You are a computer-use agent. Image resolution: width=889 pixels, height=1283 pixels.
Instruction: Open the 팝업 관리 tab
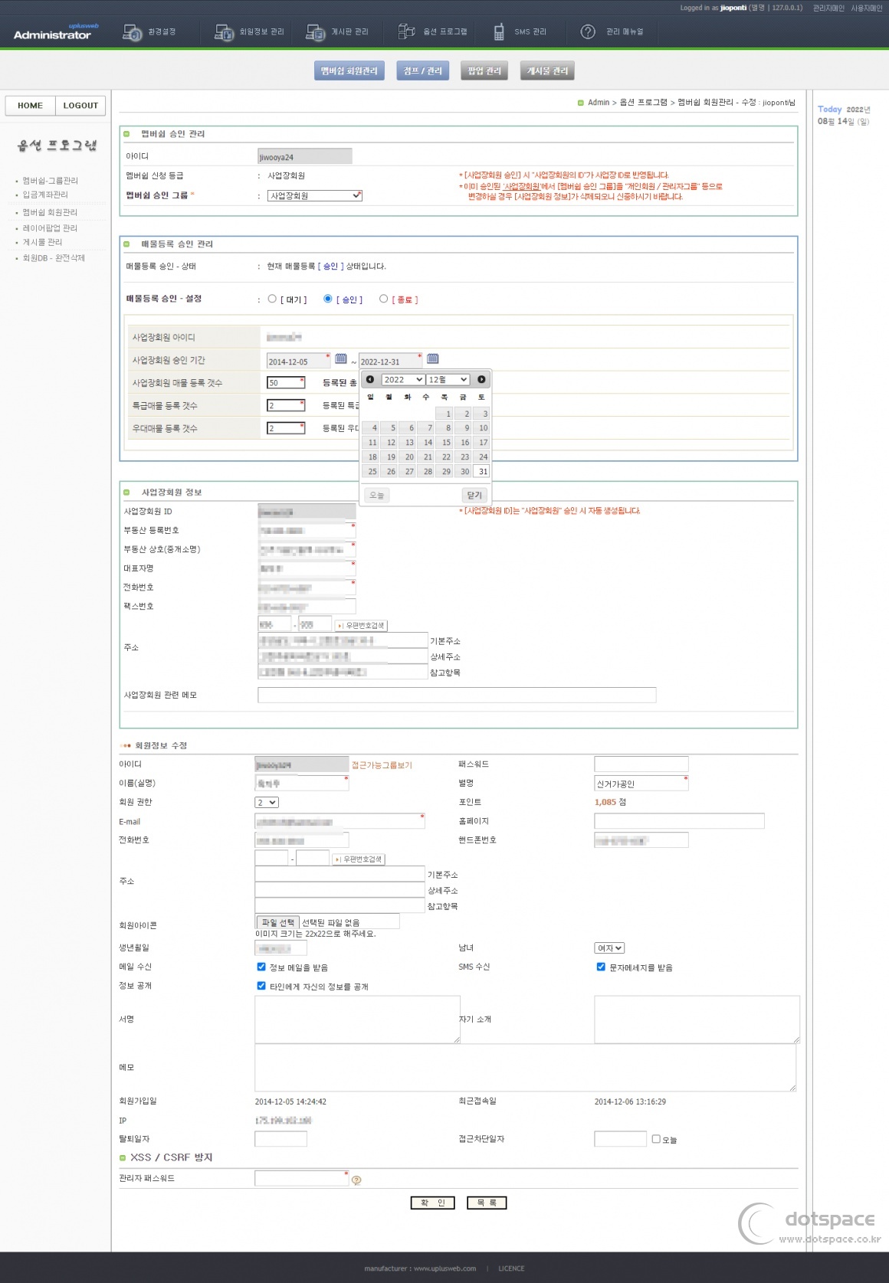484,71
